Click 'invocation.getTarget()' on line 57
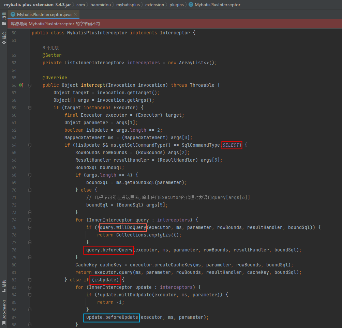This screenshot has width=342, height=328. [127, 93]
